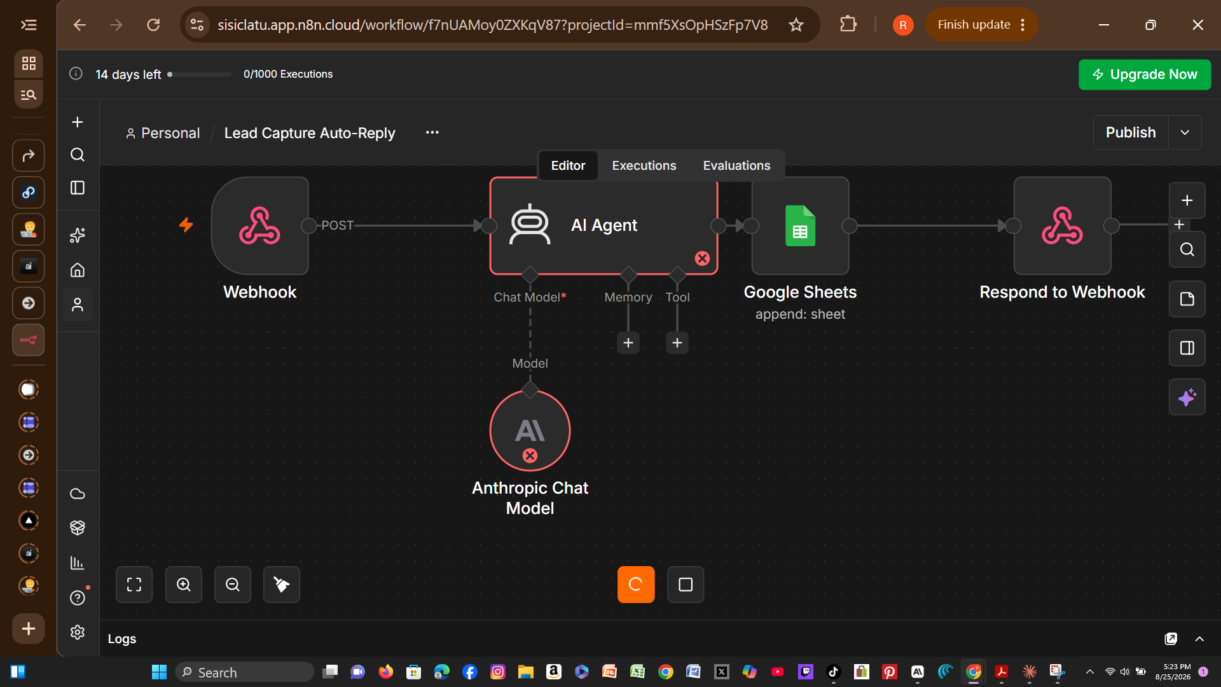Image resolution: width=1221 pixels, height=687 pixels.
Task: Open the browser sidebar workspaces grid icon
Action: 29,63
